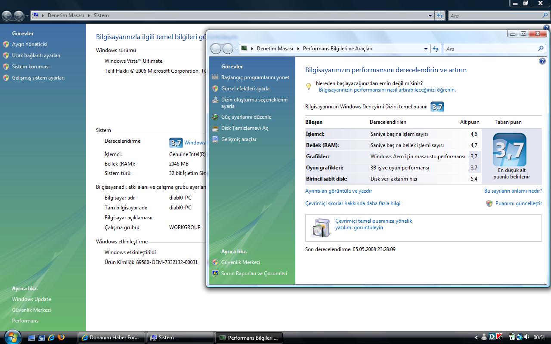Click back button in Sistem window
Viewport: 551px width, 344px height.
7,15
